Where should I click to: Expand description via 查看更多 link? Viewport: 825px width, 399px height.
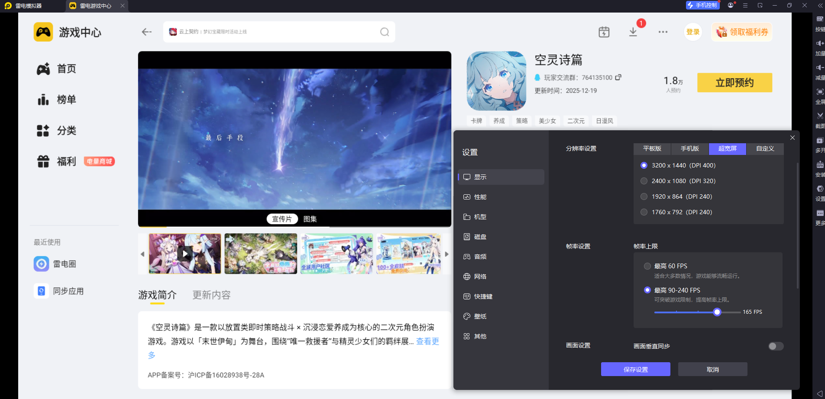(427, 341)
